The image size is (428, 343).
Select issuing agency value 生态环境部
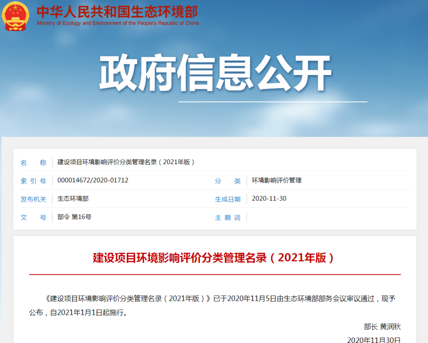click(x=73, y=199)
